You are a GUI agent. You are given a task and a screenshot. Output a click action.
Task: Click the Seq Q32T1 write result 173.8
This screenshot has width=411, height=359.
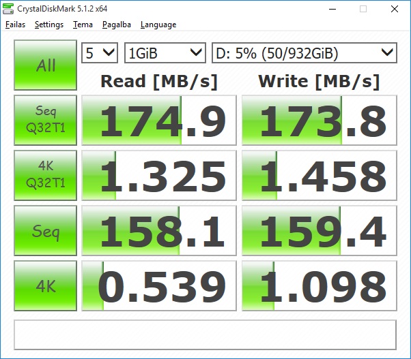coord(320,121)
